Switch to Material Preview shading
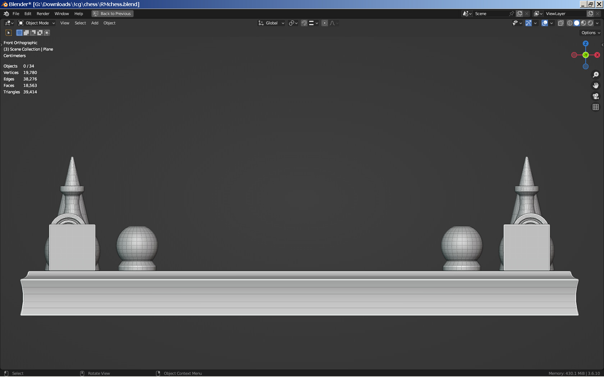This screenshot has width=604, height=377. point(584,23)
